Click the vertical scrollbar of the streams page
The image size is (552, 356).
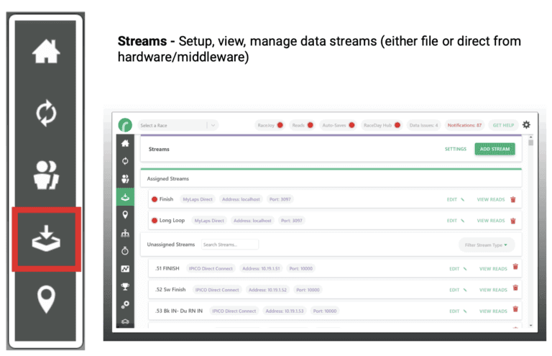point(530,216)
